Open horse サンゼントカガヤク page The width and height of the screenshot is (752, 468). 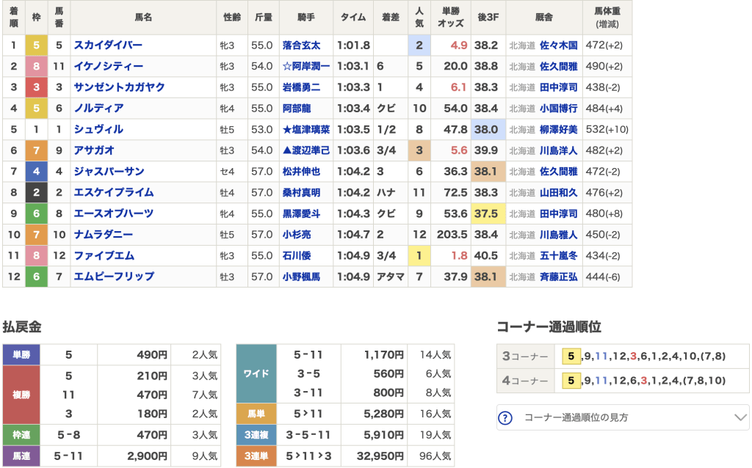click(120, 87)
